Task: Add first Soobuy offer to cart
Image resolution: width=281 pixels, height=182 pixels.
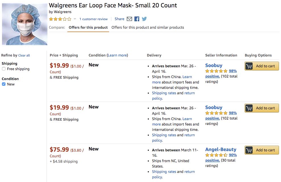Action: coord(262,66)
